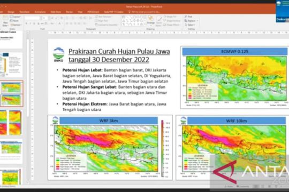This screenshot has width=289, height=192.
Task: Decrease the list indent level
Action: click(81, 18)
